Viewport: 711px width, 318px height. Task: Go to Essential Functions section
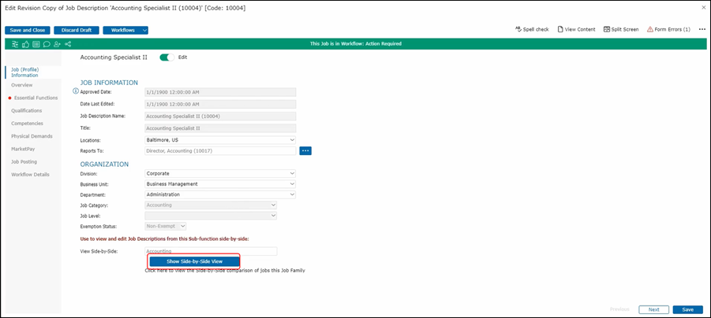[x=36, y=98]
